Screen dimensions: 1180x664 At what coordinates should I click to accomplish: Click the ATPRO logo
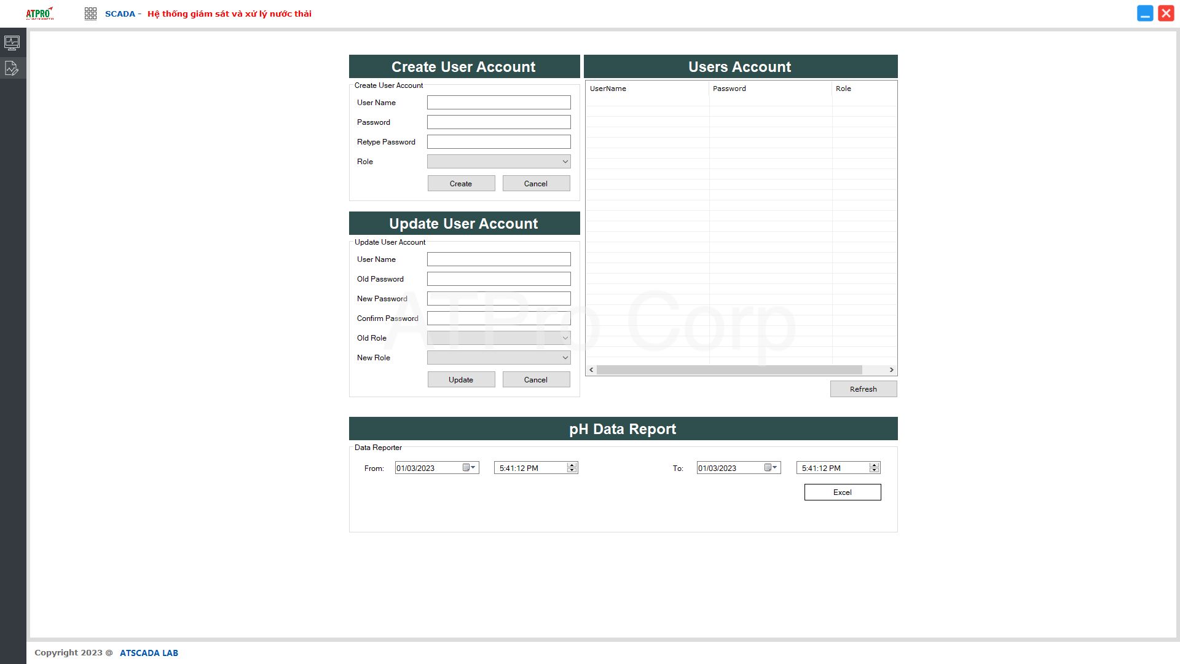[39, 14]
